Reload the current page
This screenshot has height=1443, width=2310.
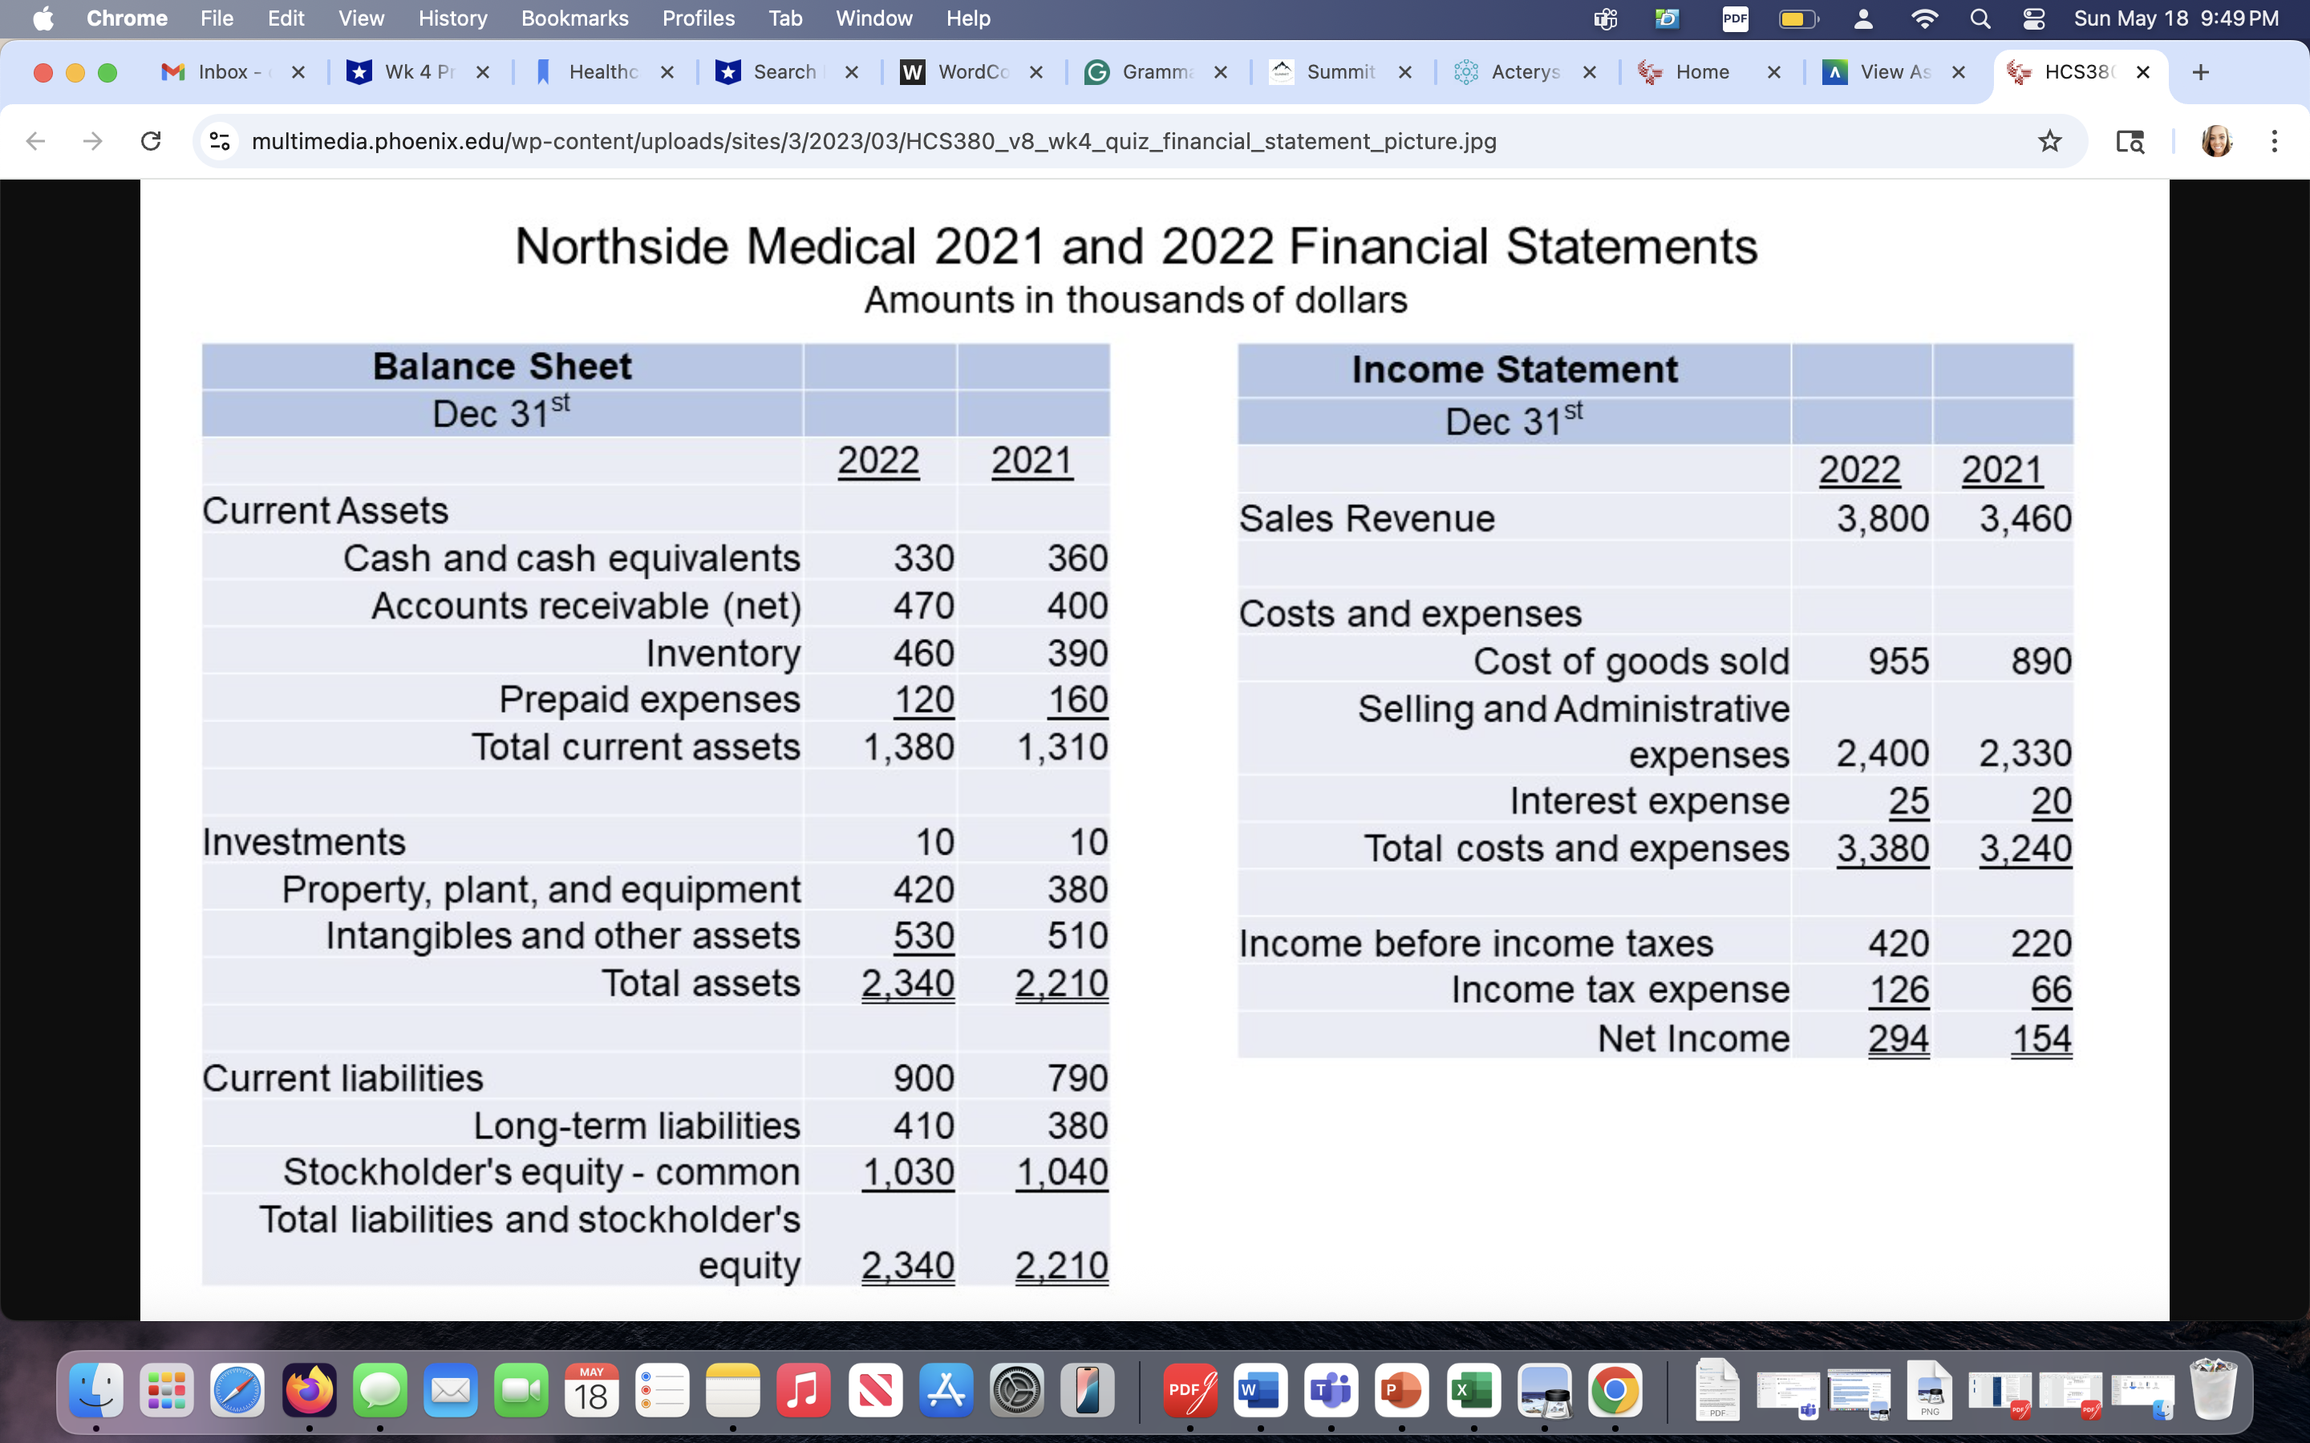(x=151, y=140)
